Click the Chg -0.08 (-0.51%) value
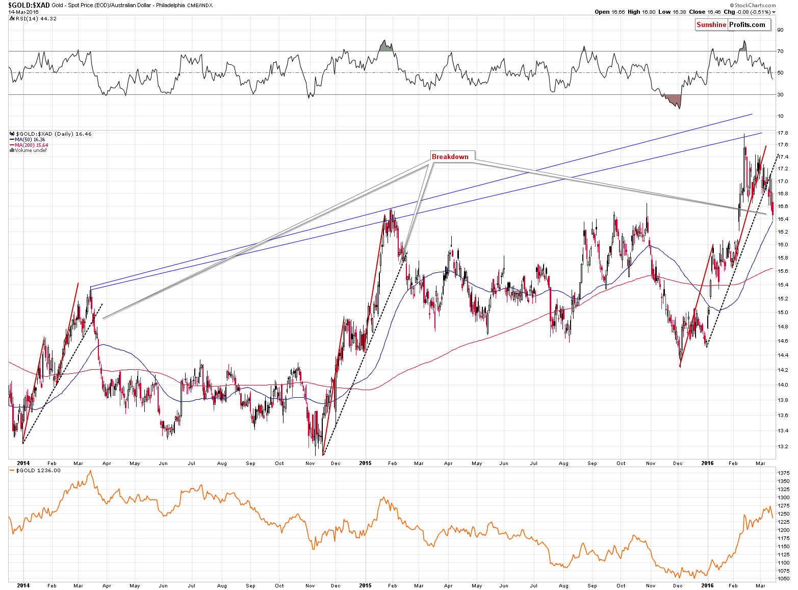Viewport: 798px width, 590px height. [747, 12]
